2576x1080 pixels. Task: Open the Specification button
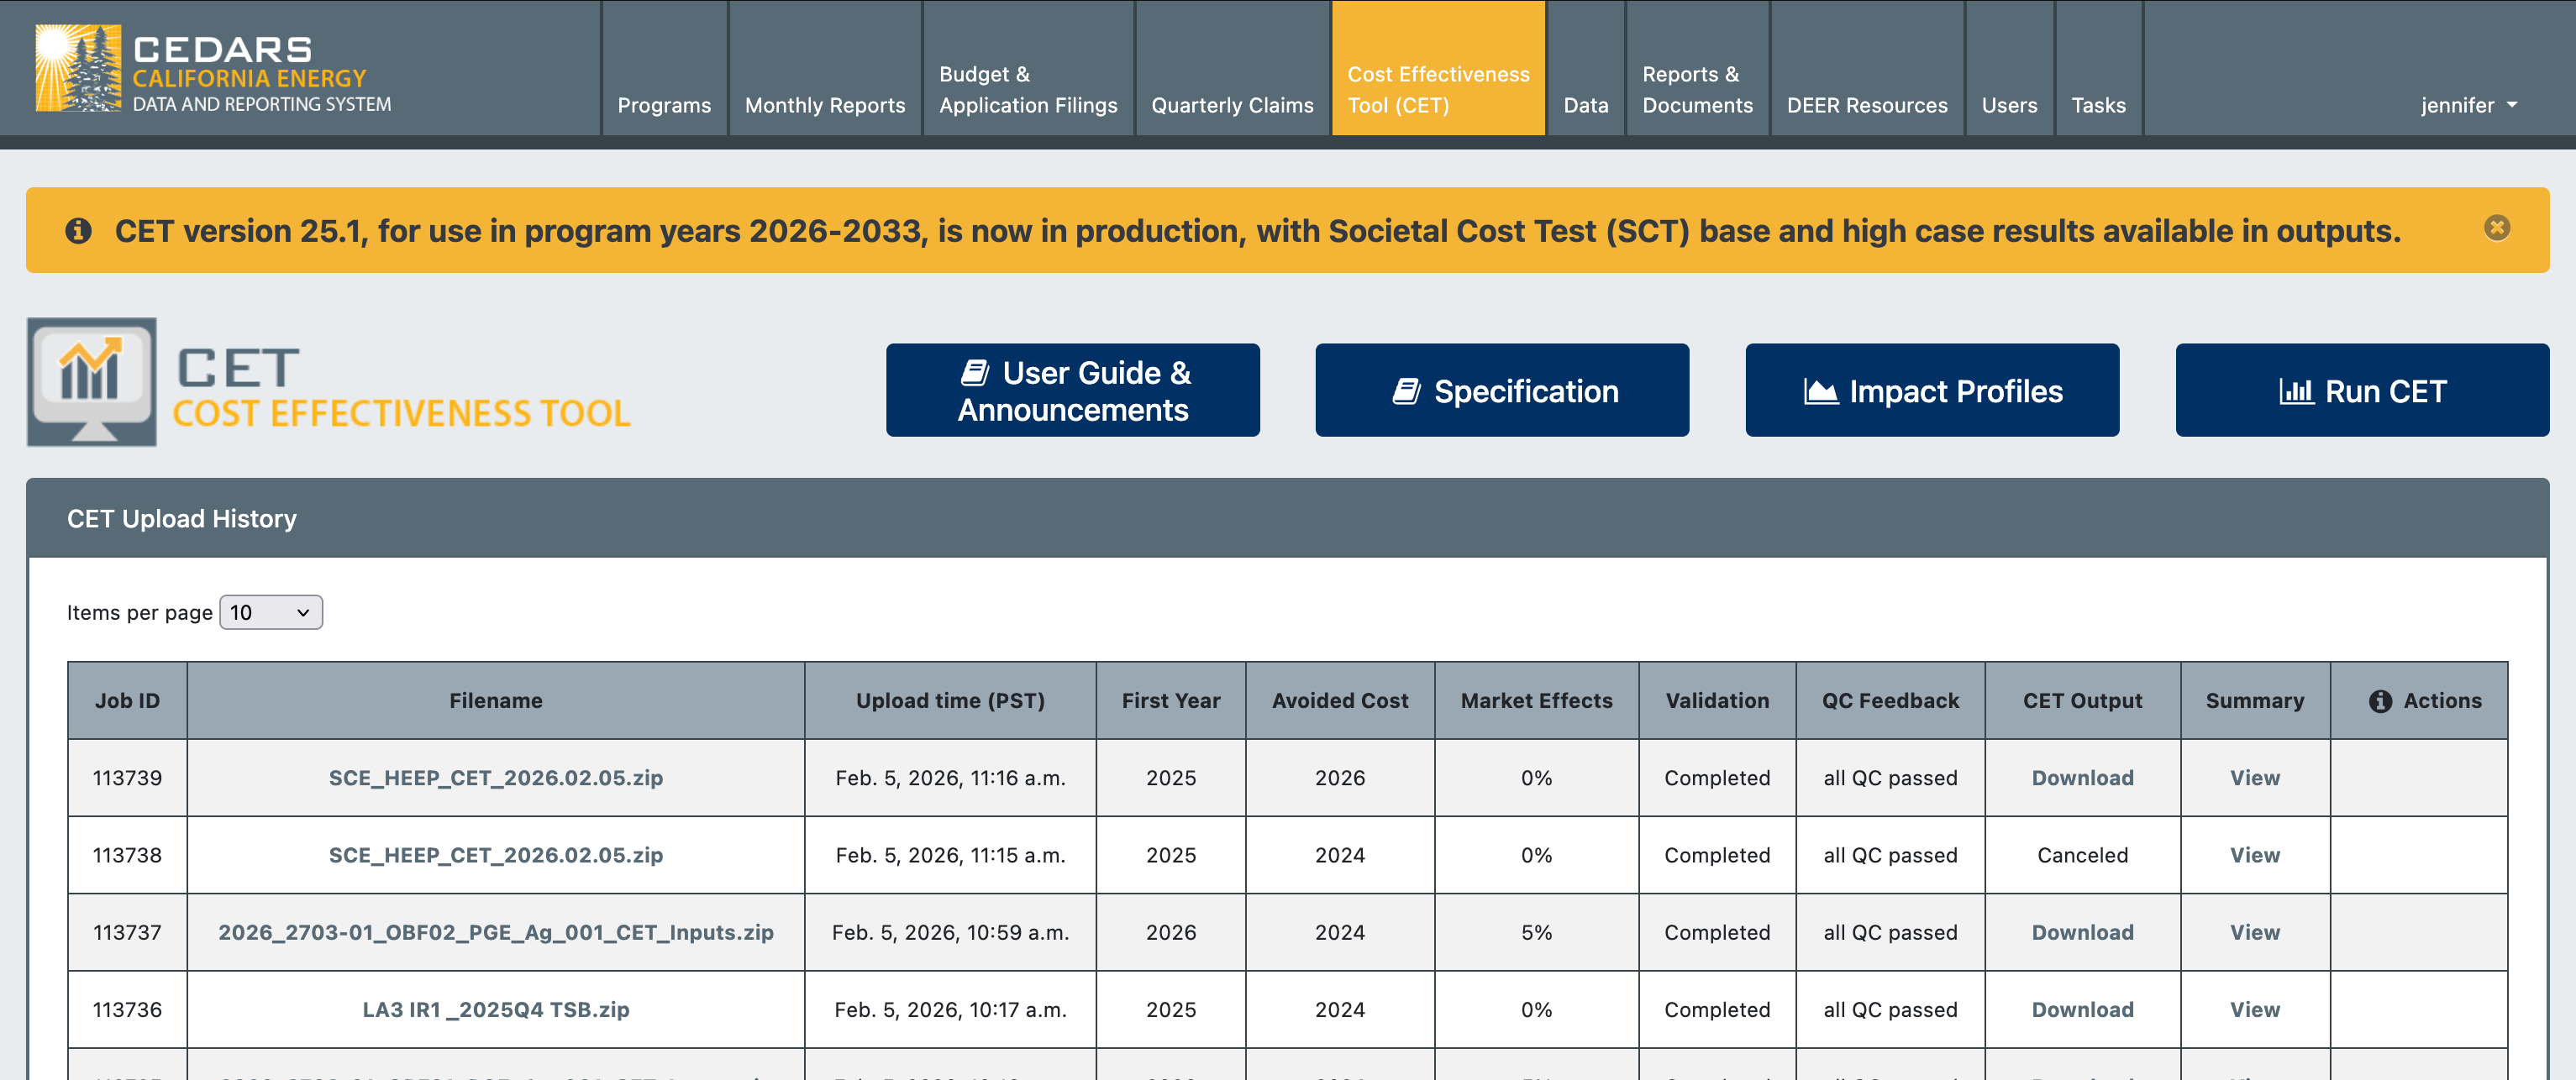click(x=1502, y=390)
